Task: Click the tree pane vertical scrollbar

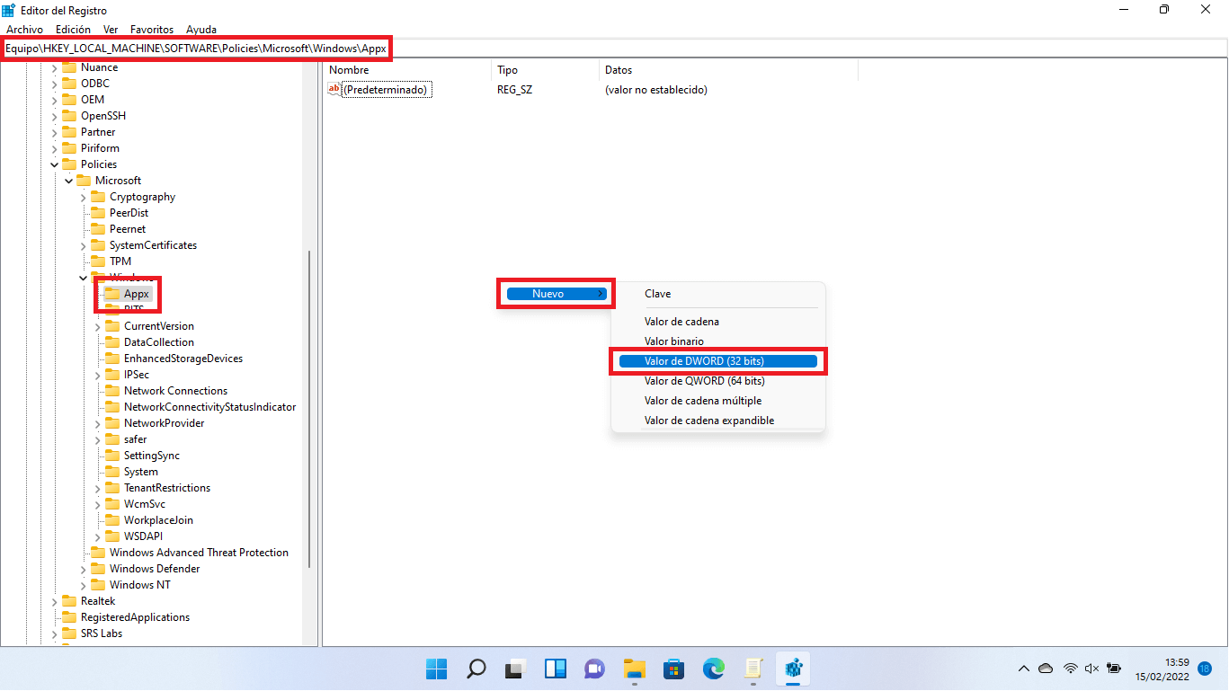Action: click(x=309, y=409)
